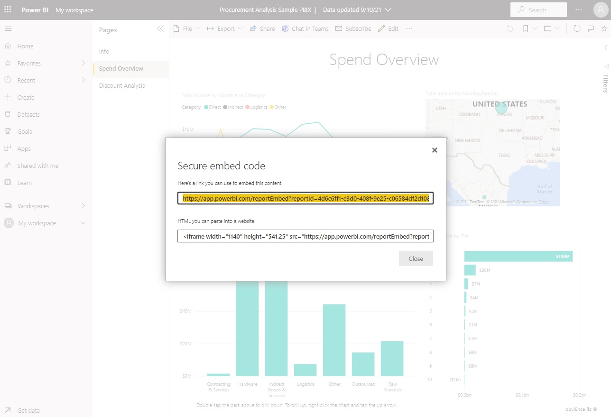This screenshot has height=417, width=611.
Task: Open report comments with the speech bubble icon
Action: tap(591, 28)
